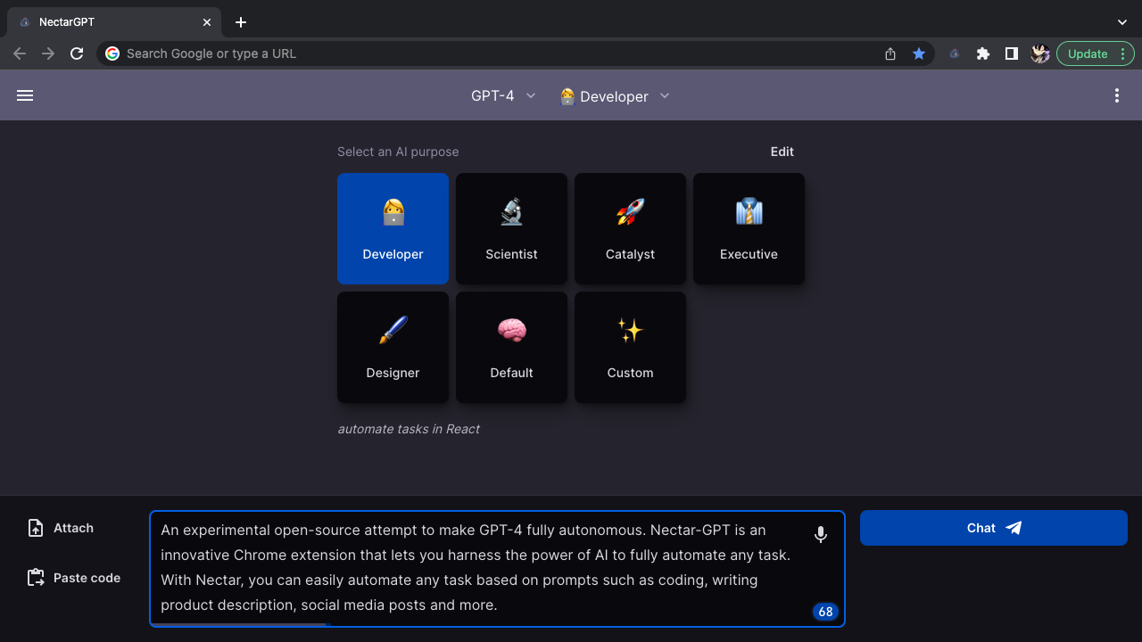Open the Nectar extension icon in toolbar
This screenshot has width=1142, height=642.
(x=955, y=53)
